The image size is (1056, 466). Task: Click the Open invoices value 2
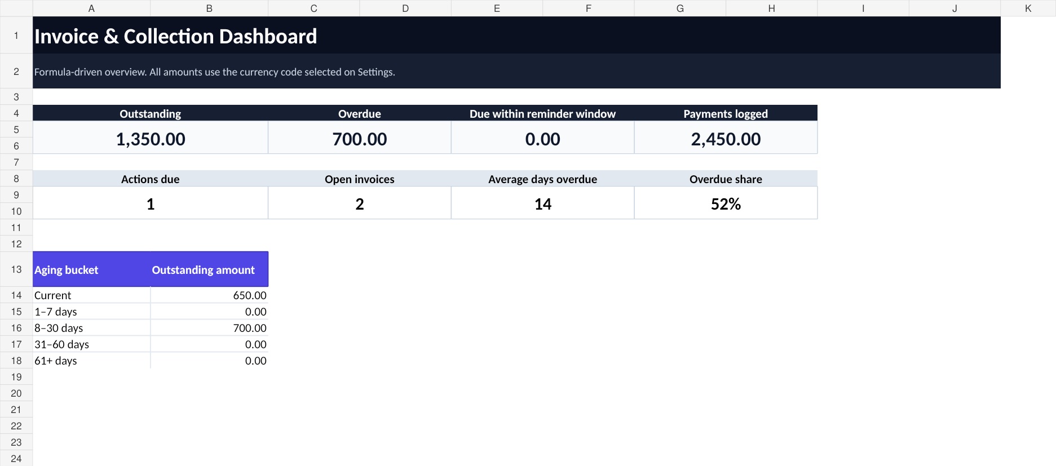pos(360,203)
